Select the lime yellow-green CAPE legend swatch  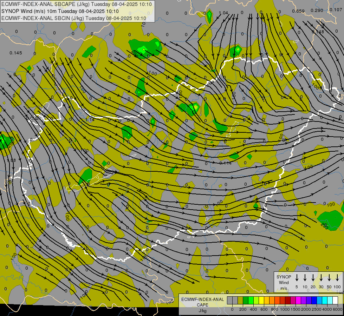(256, 300)
